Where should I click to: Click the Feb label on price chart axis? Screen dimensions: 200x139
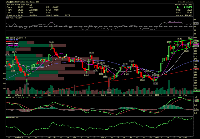point(185,95)
